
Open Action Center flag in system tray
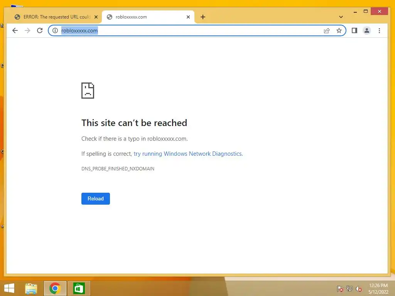coord(340,288)
